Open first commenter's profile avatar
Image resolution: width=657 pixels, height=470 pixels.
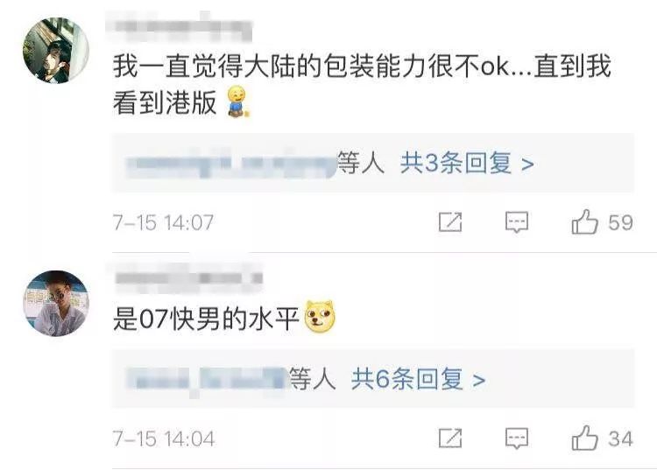pos(56,50)
